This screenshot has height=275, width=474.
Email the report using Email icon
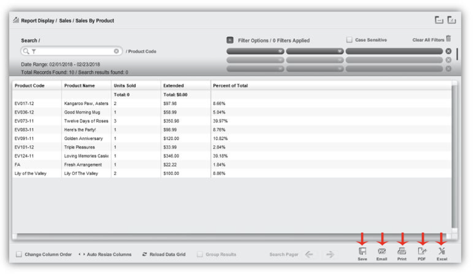382,252
